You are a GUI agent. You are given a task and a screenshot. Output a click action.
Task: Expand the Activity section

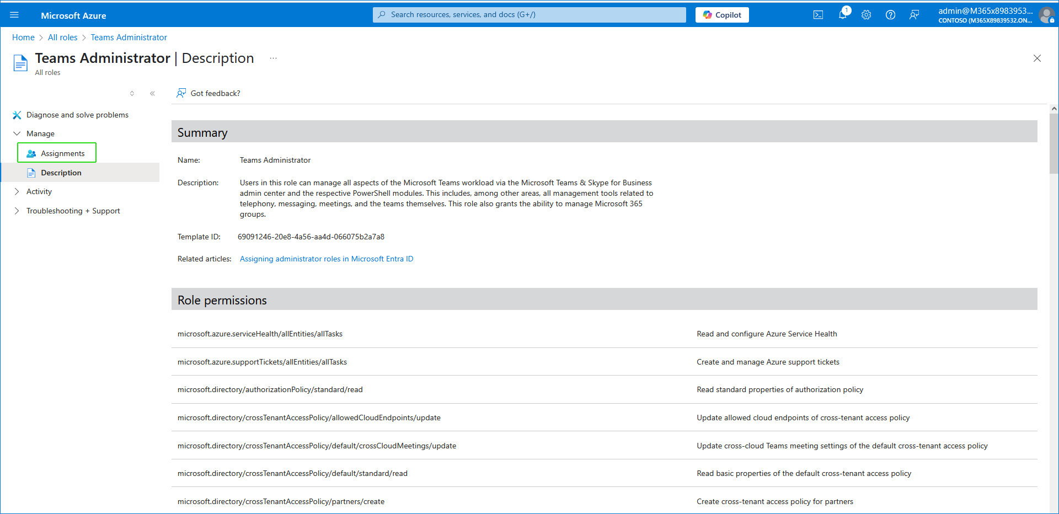(17, 191)
